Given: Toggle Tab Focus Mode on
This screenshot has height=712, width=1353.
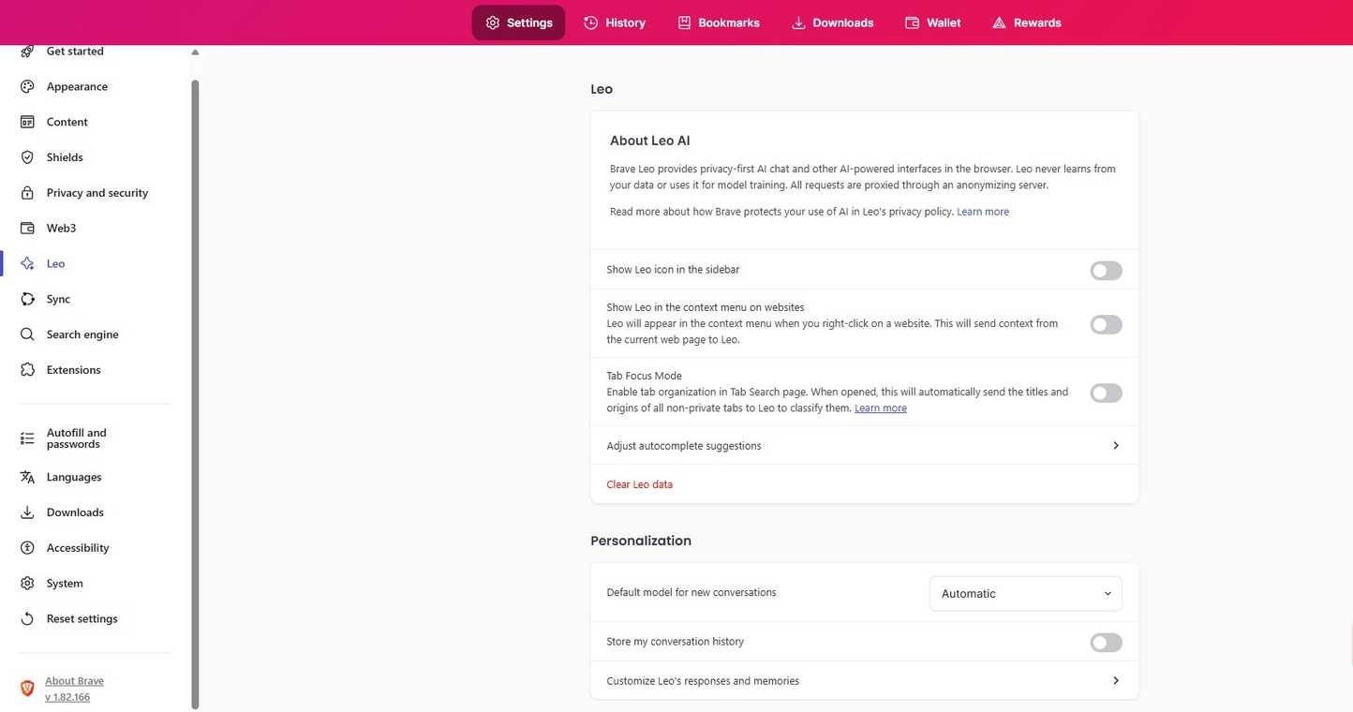Looking at the screenshot, I should [x=1108, y=392].
